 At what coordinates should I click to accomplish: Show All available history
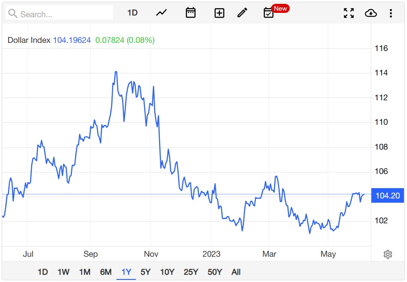(x=236, y=272)
